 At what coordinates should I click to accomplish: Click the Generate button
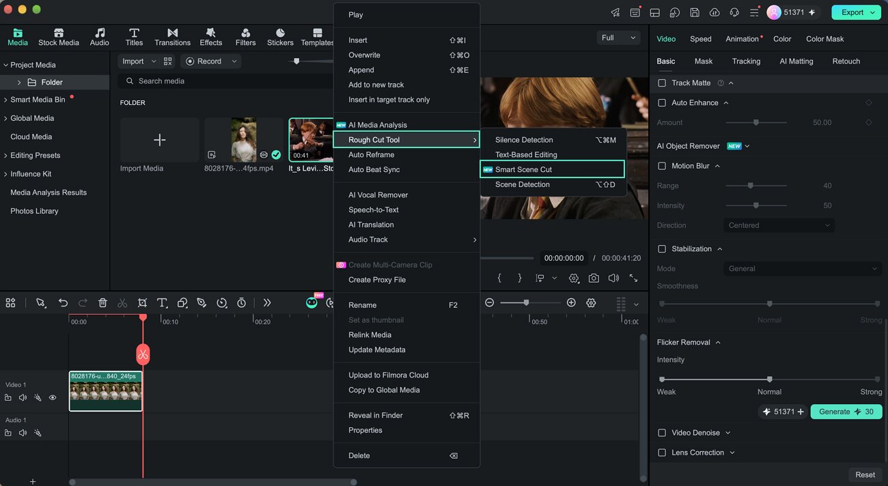[x=846, y=412]
